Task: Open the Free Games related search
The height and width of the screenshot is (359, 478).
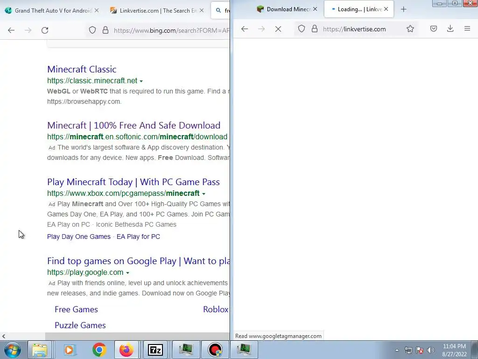Action: pyautogui.click(x=76, y=309)
